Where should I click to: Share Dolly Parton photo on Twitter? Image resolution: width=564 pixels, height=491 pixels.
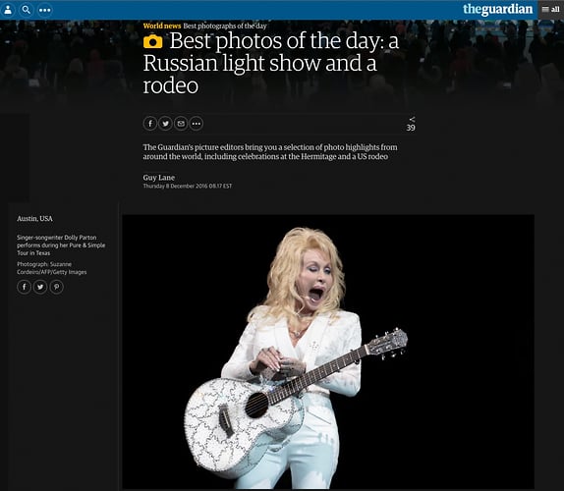click(x=40, y=287)
